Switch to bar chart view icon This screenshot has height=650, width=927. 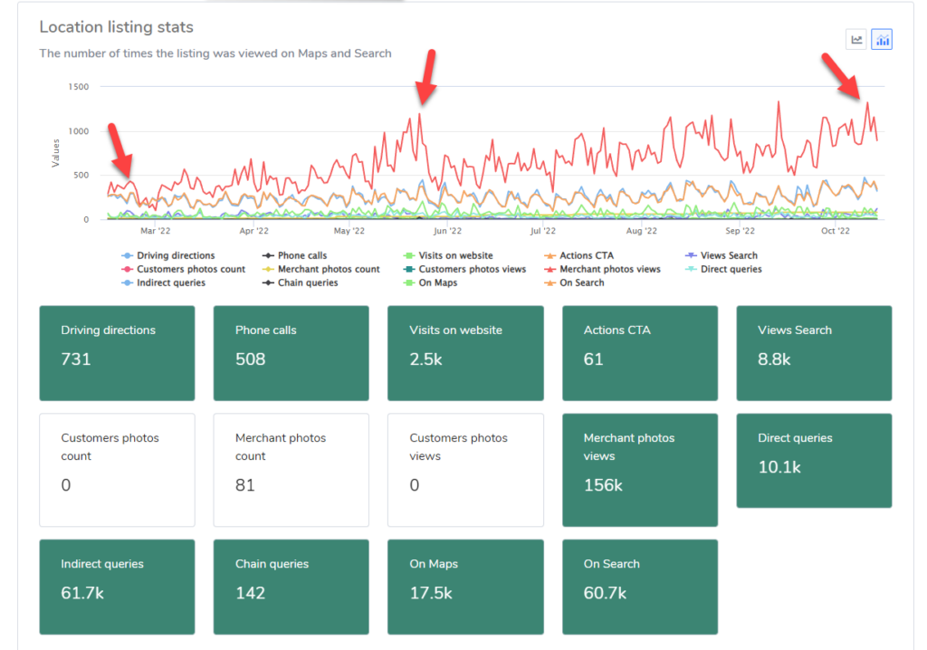[x=882, y=39]
